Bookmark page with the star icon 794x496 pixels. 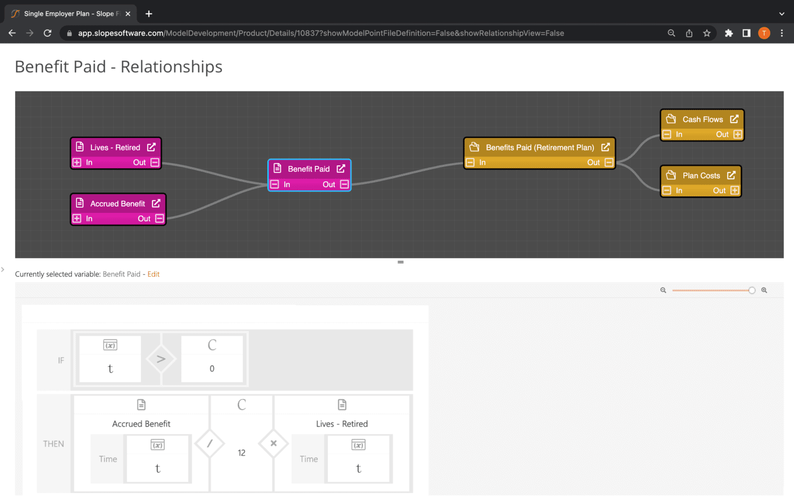point(707,33)
